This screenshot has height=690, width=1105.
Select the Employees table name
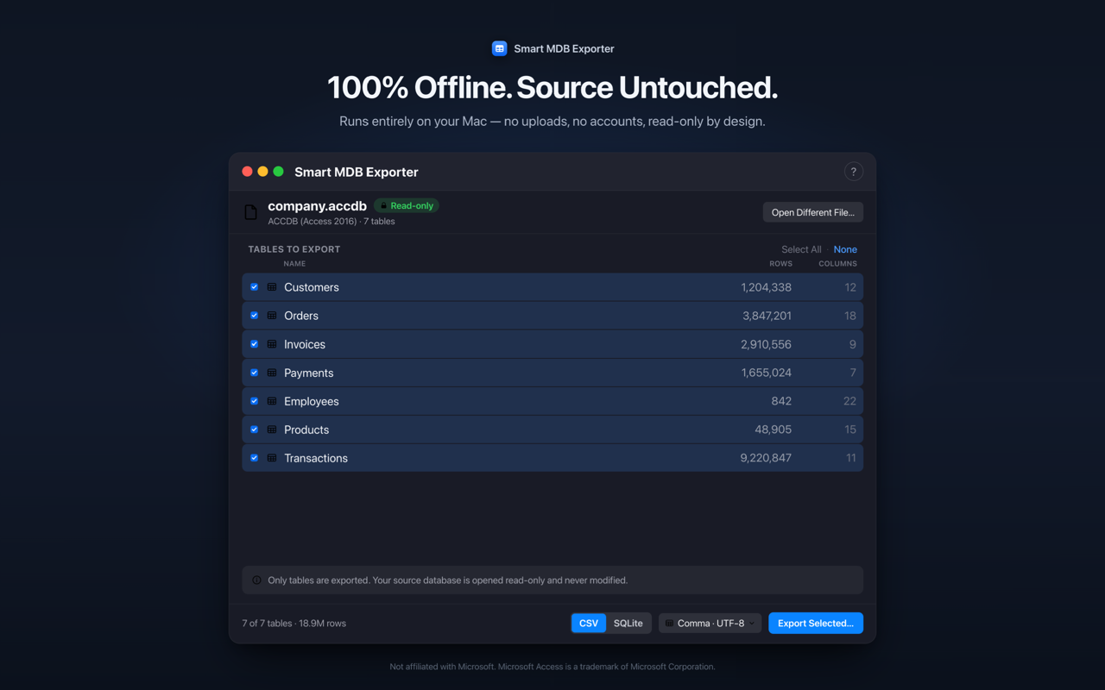[x=312, y=401]
